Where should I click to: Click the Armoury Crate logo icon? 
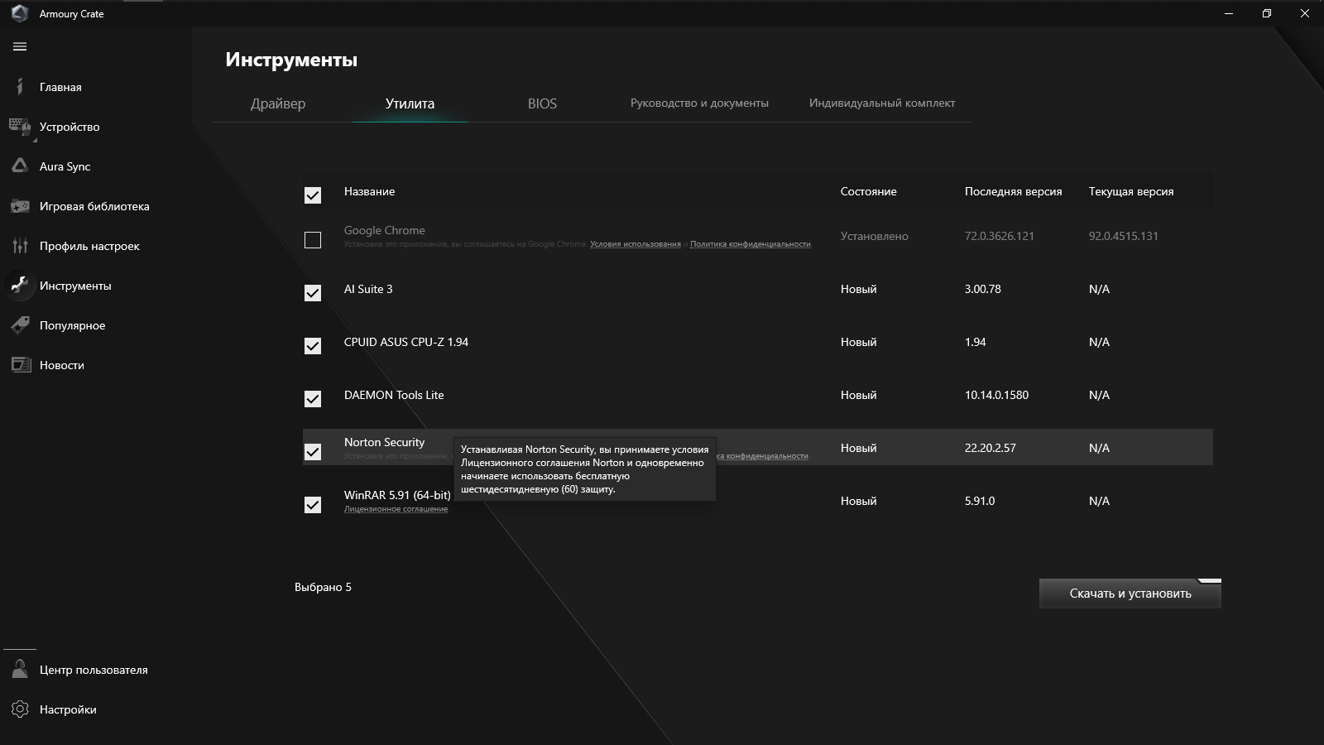click(19, 13)
